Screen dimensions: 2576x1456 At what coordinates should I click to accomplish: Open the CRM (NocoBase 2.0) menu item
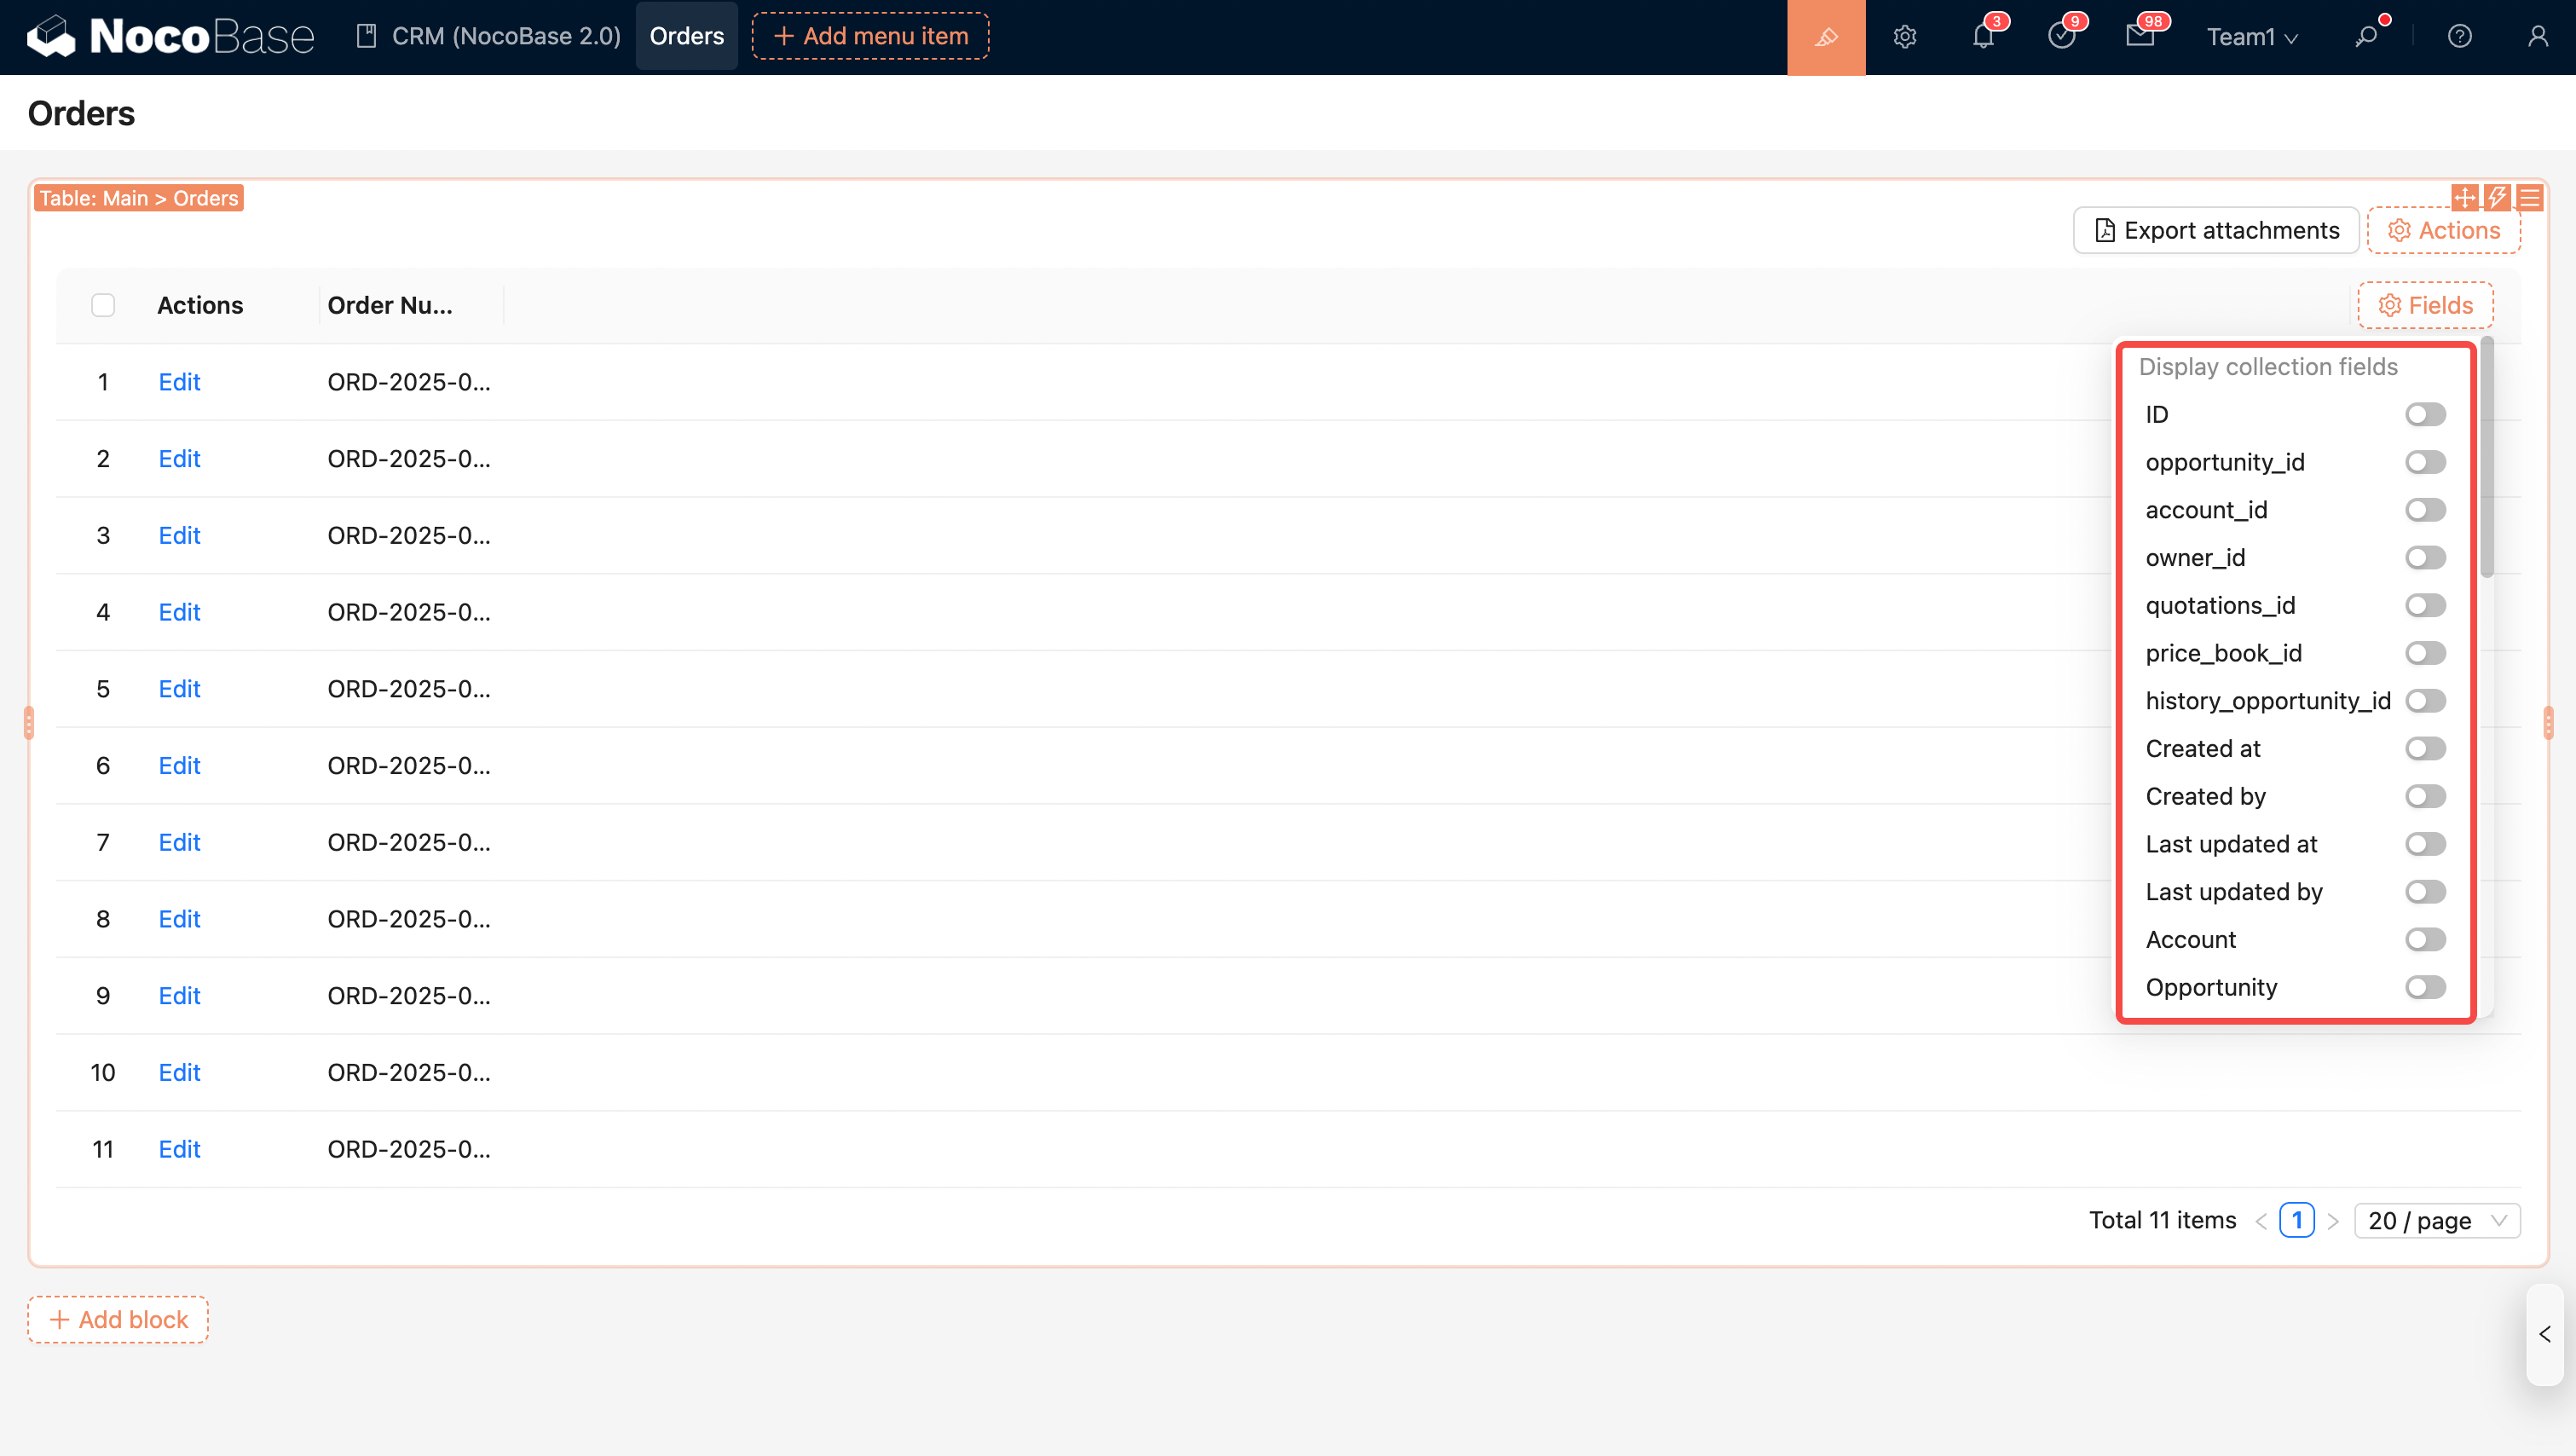[x=489, y=36]
